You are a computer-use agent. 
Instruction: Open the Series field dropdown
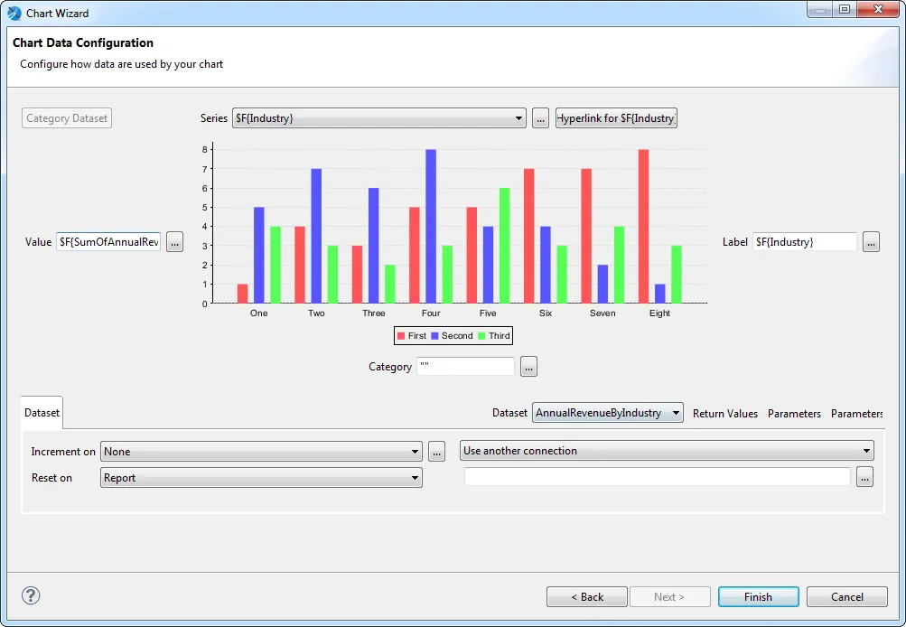(518, 117)
